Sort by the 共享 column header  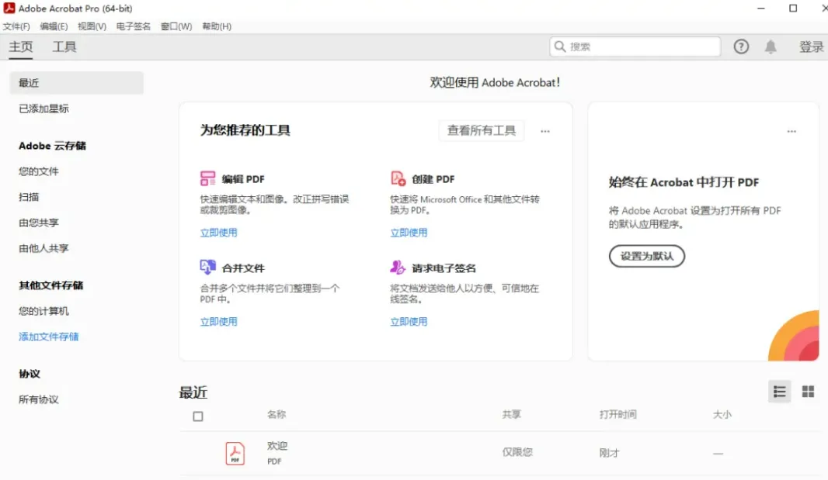pos(511,415)
